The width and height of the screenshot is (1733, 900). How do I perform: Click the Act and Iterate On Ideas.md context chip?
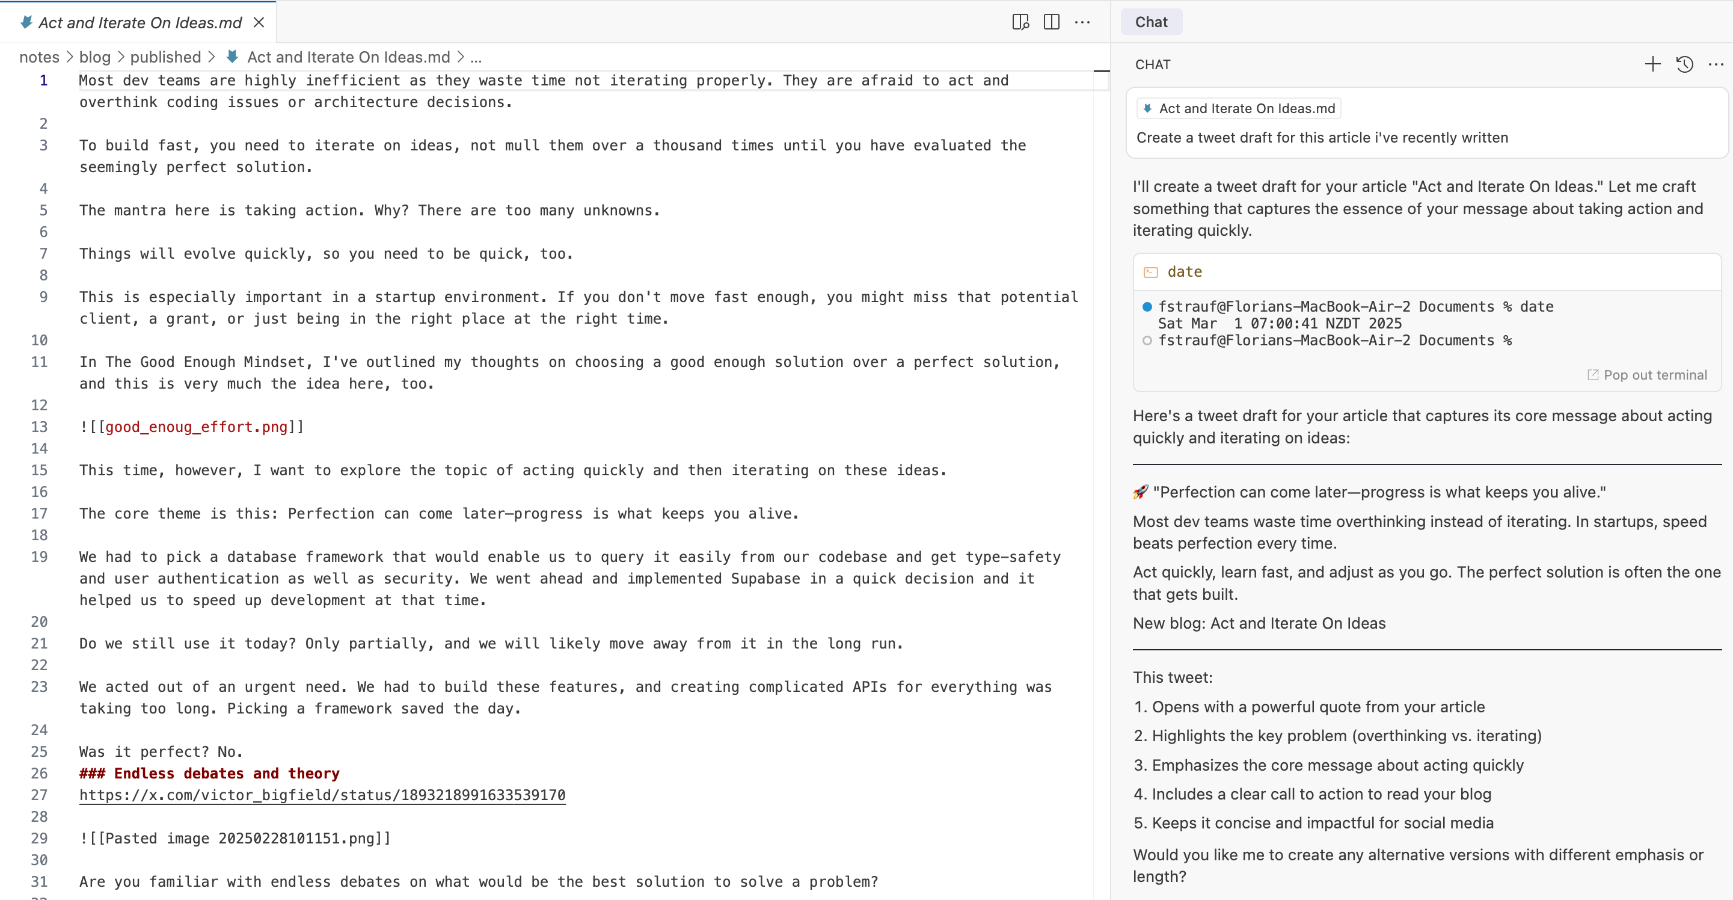coord(1239,108)
